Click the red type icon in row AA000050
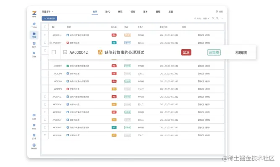This screenshot has height=167, width=280. click(x=68, y=89)
